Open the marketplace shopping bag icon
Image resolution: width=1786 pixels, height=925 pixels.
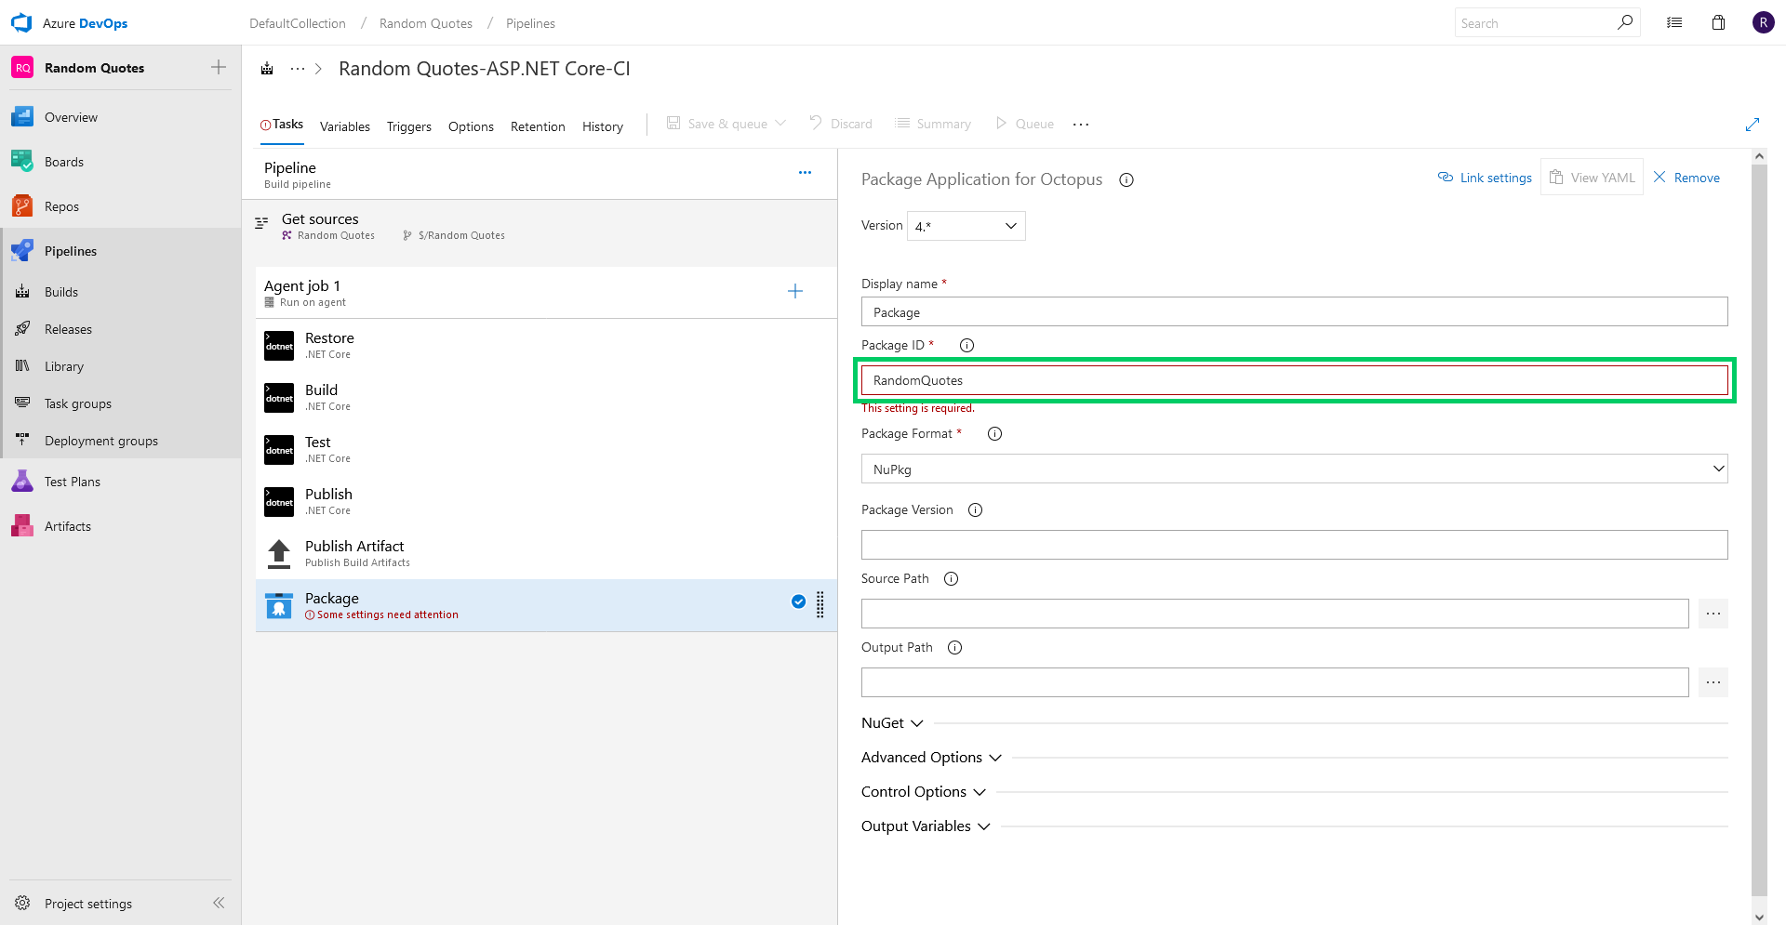(x=1718, y=22)
